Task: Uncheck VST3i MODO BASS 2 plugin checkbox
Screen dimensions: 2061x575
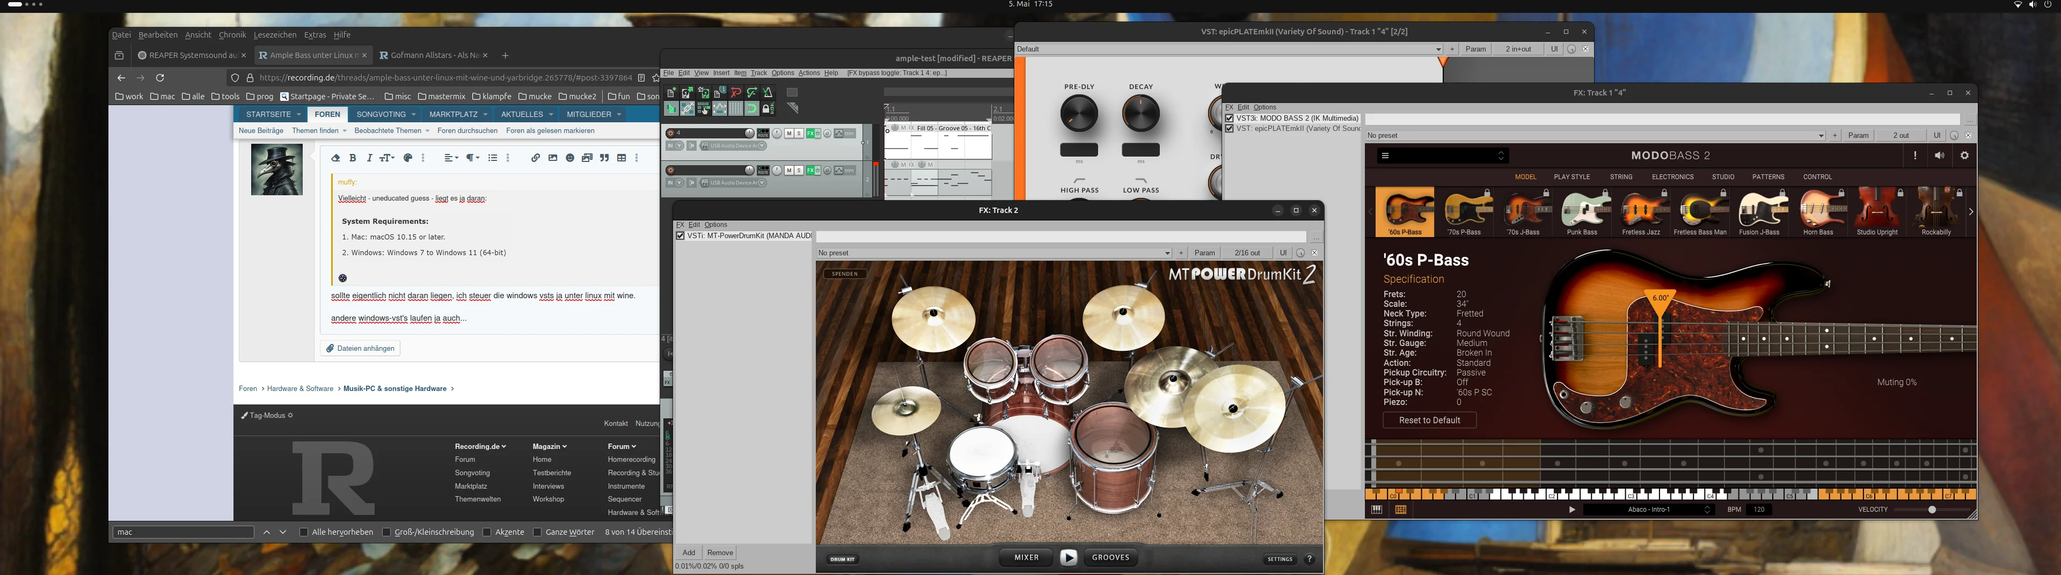Action: [1230, 119]
